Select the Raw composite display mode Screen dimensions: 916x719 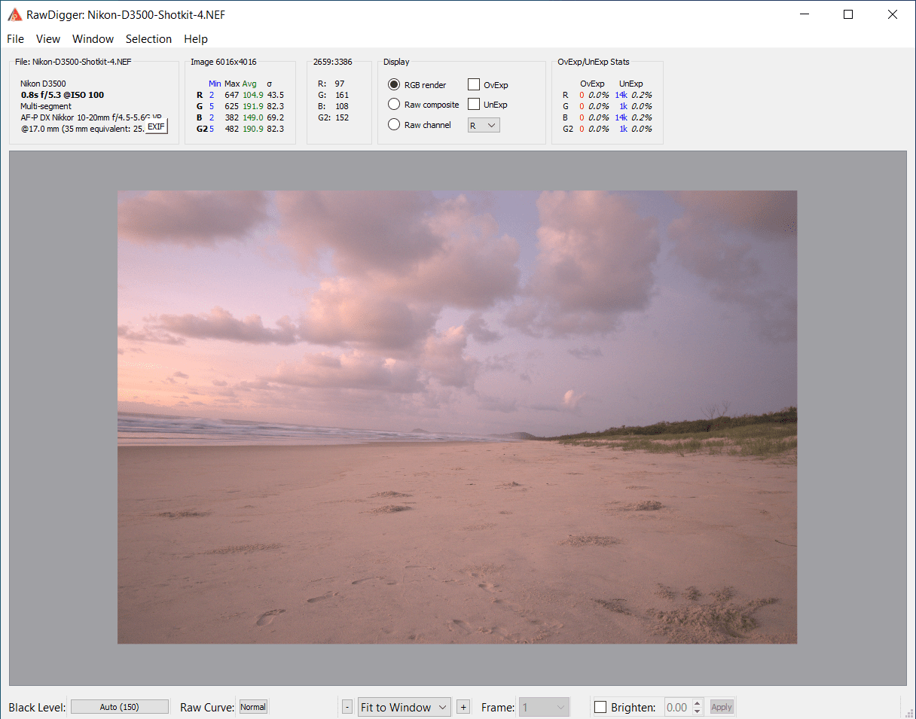tap(423, 105)
